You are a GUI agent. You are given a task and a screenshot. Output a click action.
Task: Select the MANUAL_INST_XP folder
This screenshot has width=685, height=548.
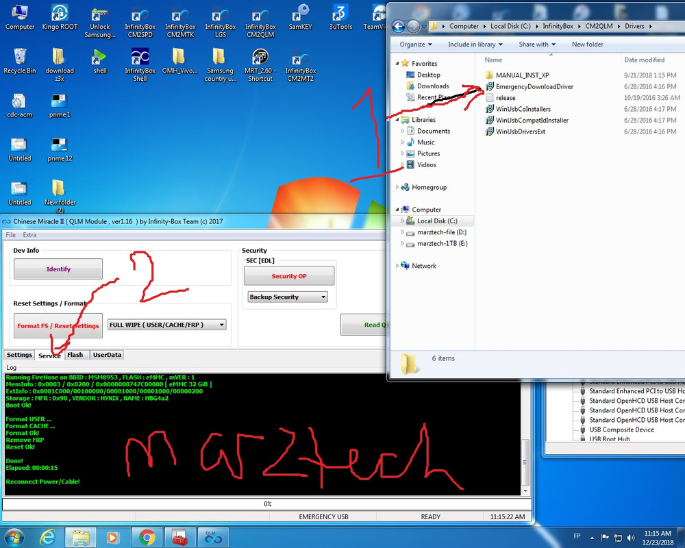517,75
